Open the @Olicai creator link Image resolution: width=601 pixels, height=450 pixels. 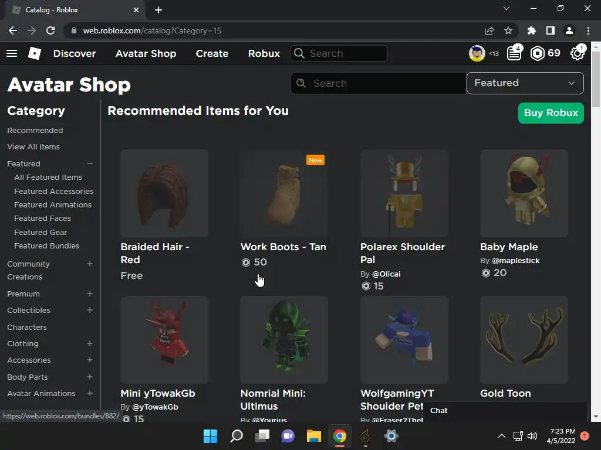[386, 274]
